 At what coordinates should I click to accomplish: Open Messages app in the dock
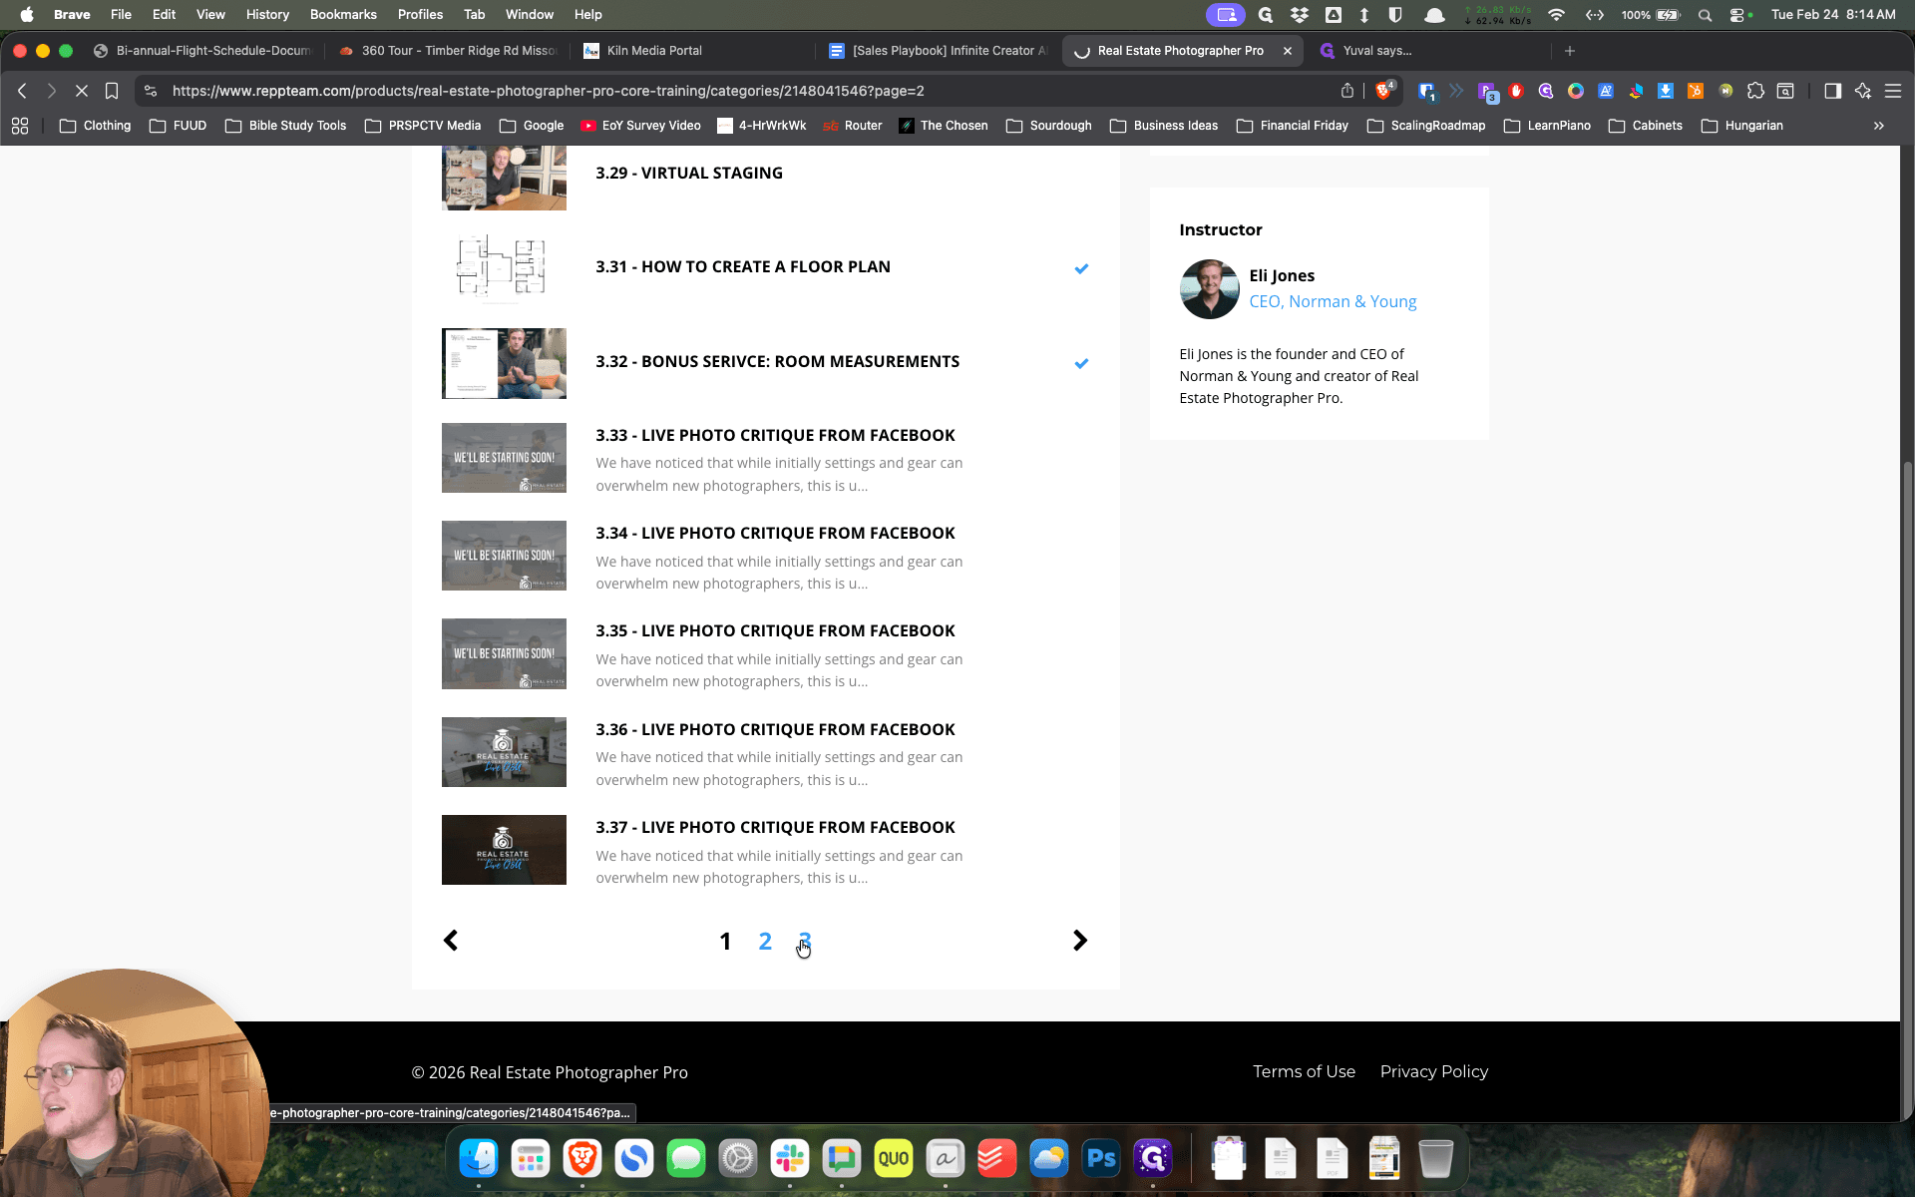coord(686,1158)
